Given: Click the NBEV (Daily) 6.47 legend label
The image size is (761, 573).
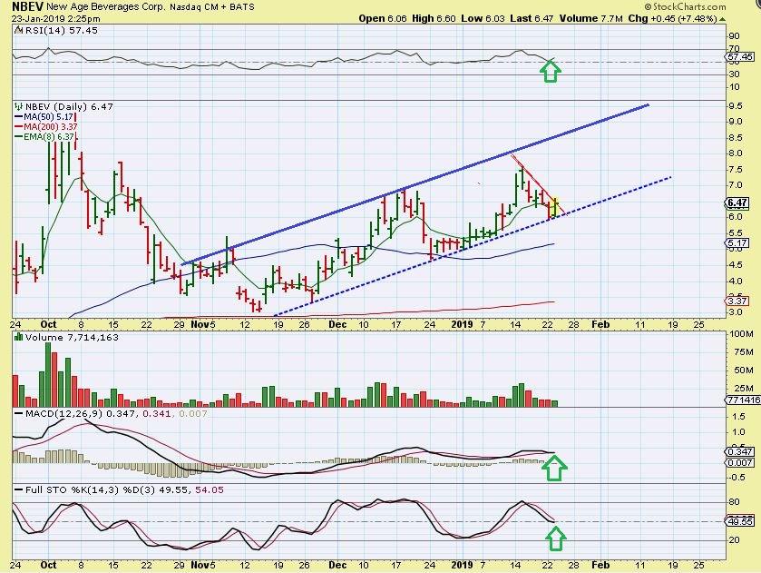Looking at the screenshot, I should [69, 106].
